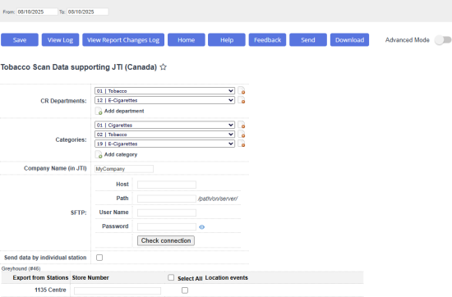Click the Check connection button

tap(166, 240)
